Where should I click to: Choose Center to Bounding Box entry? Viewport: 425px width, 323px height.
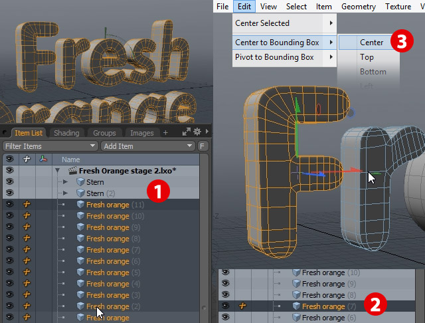(x=284, y=43)
